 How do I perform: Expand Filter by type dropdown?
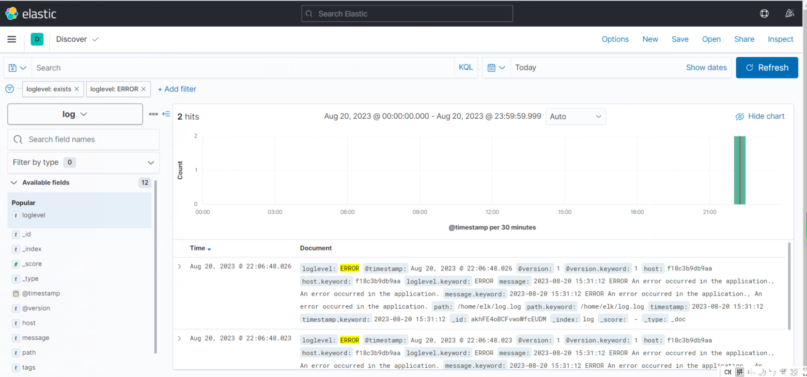[83, 162]
